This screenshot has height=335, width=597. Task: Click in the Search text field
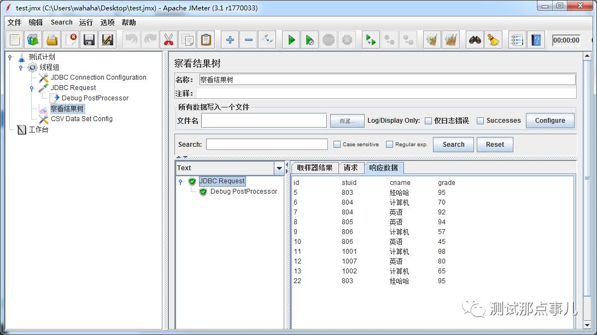(x=267, y=145)
